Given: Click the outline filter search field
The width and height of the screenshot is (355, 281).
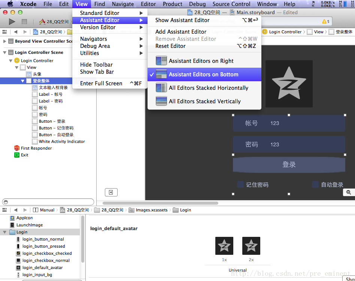Looking at the screenshot, I should [x=48, y=202].
